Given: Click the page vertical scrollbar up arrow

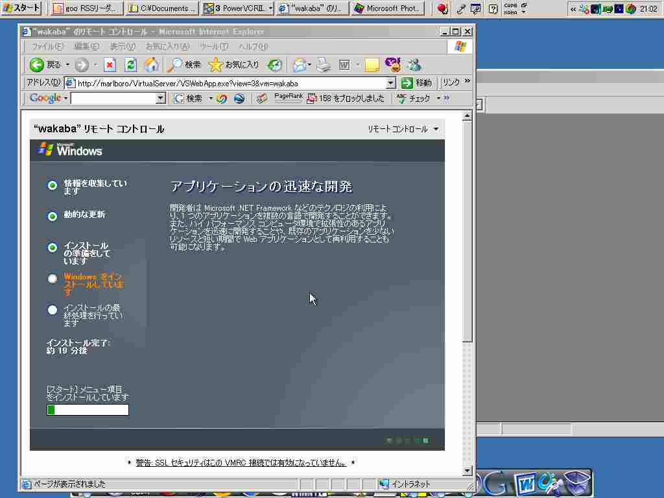Looking at the screenshot, I should click(x=467, y=115).
